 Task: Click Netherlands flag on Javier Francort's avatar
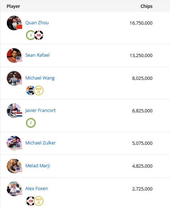pos(19,114)
